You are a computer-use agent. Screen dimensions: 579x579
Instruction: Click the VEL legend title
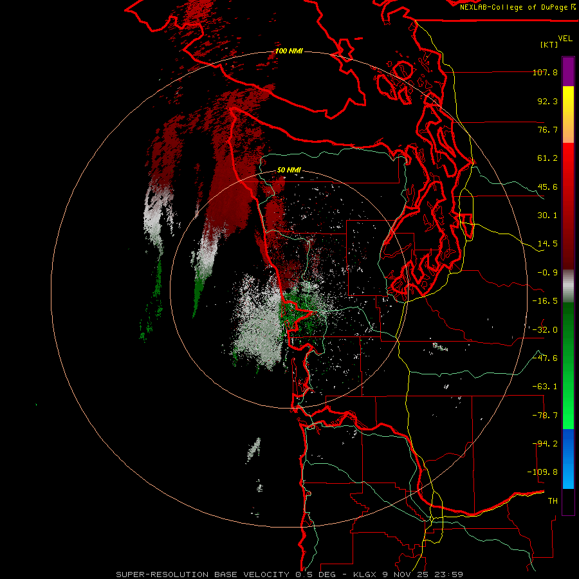click(x=565, y=39)
